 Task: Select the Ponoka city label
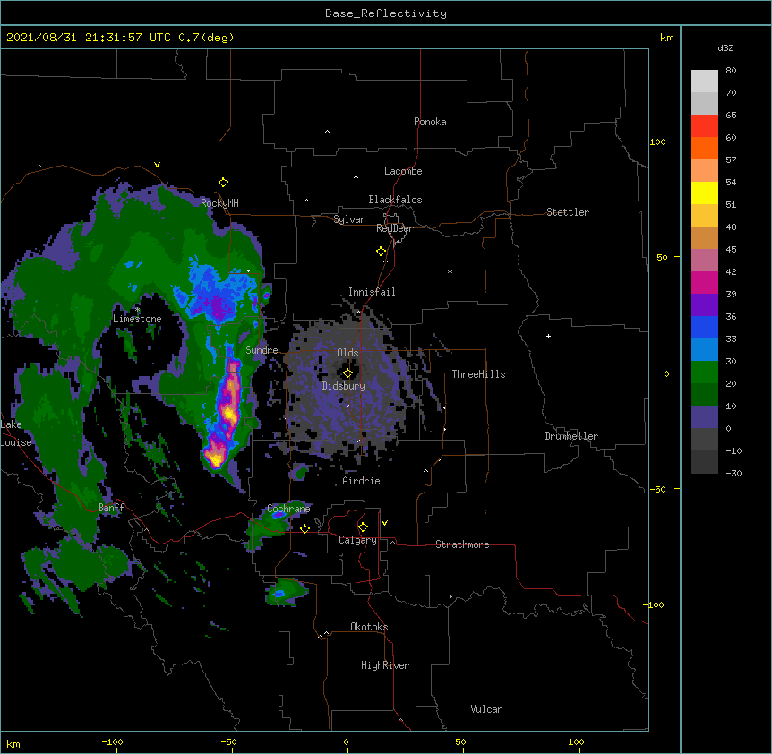pos(430,122)
